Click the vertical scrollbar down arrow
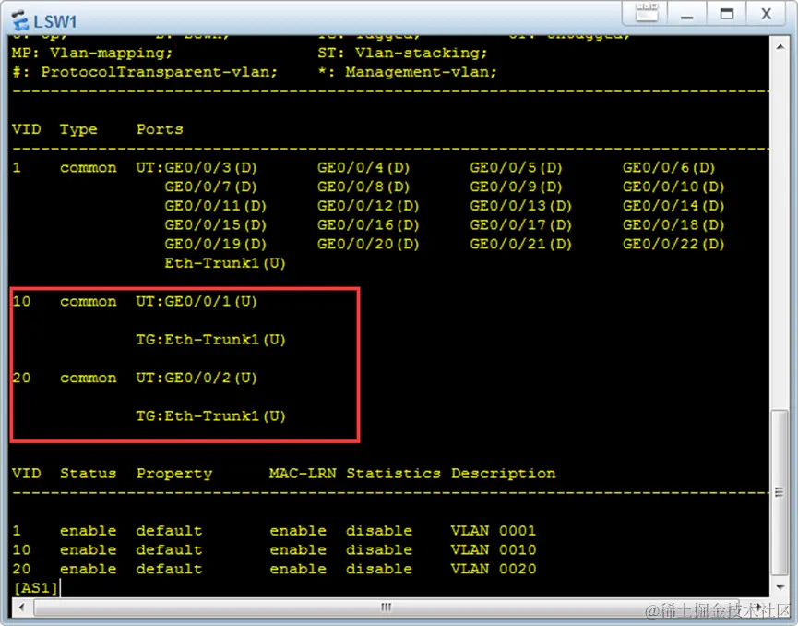Screen dimensions: 798x626 point(780,587)
